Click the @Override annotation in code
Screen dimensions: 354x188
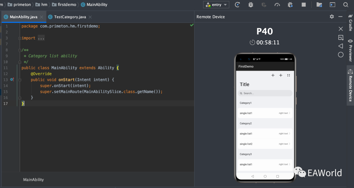click(41, 74)
